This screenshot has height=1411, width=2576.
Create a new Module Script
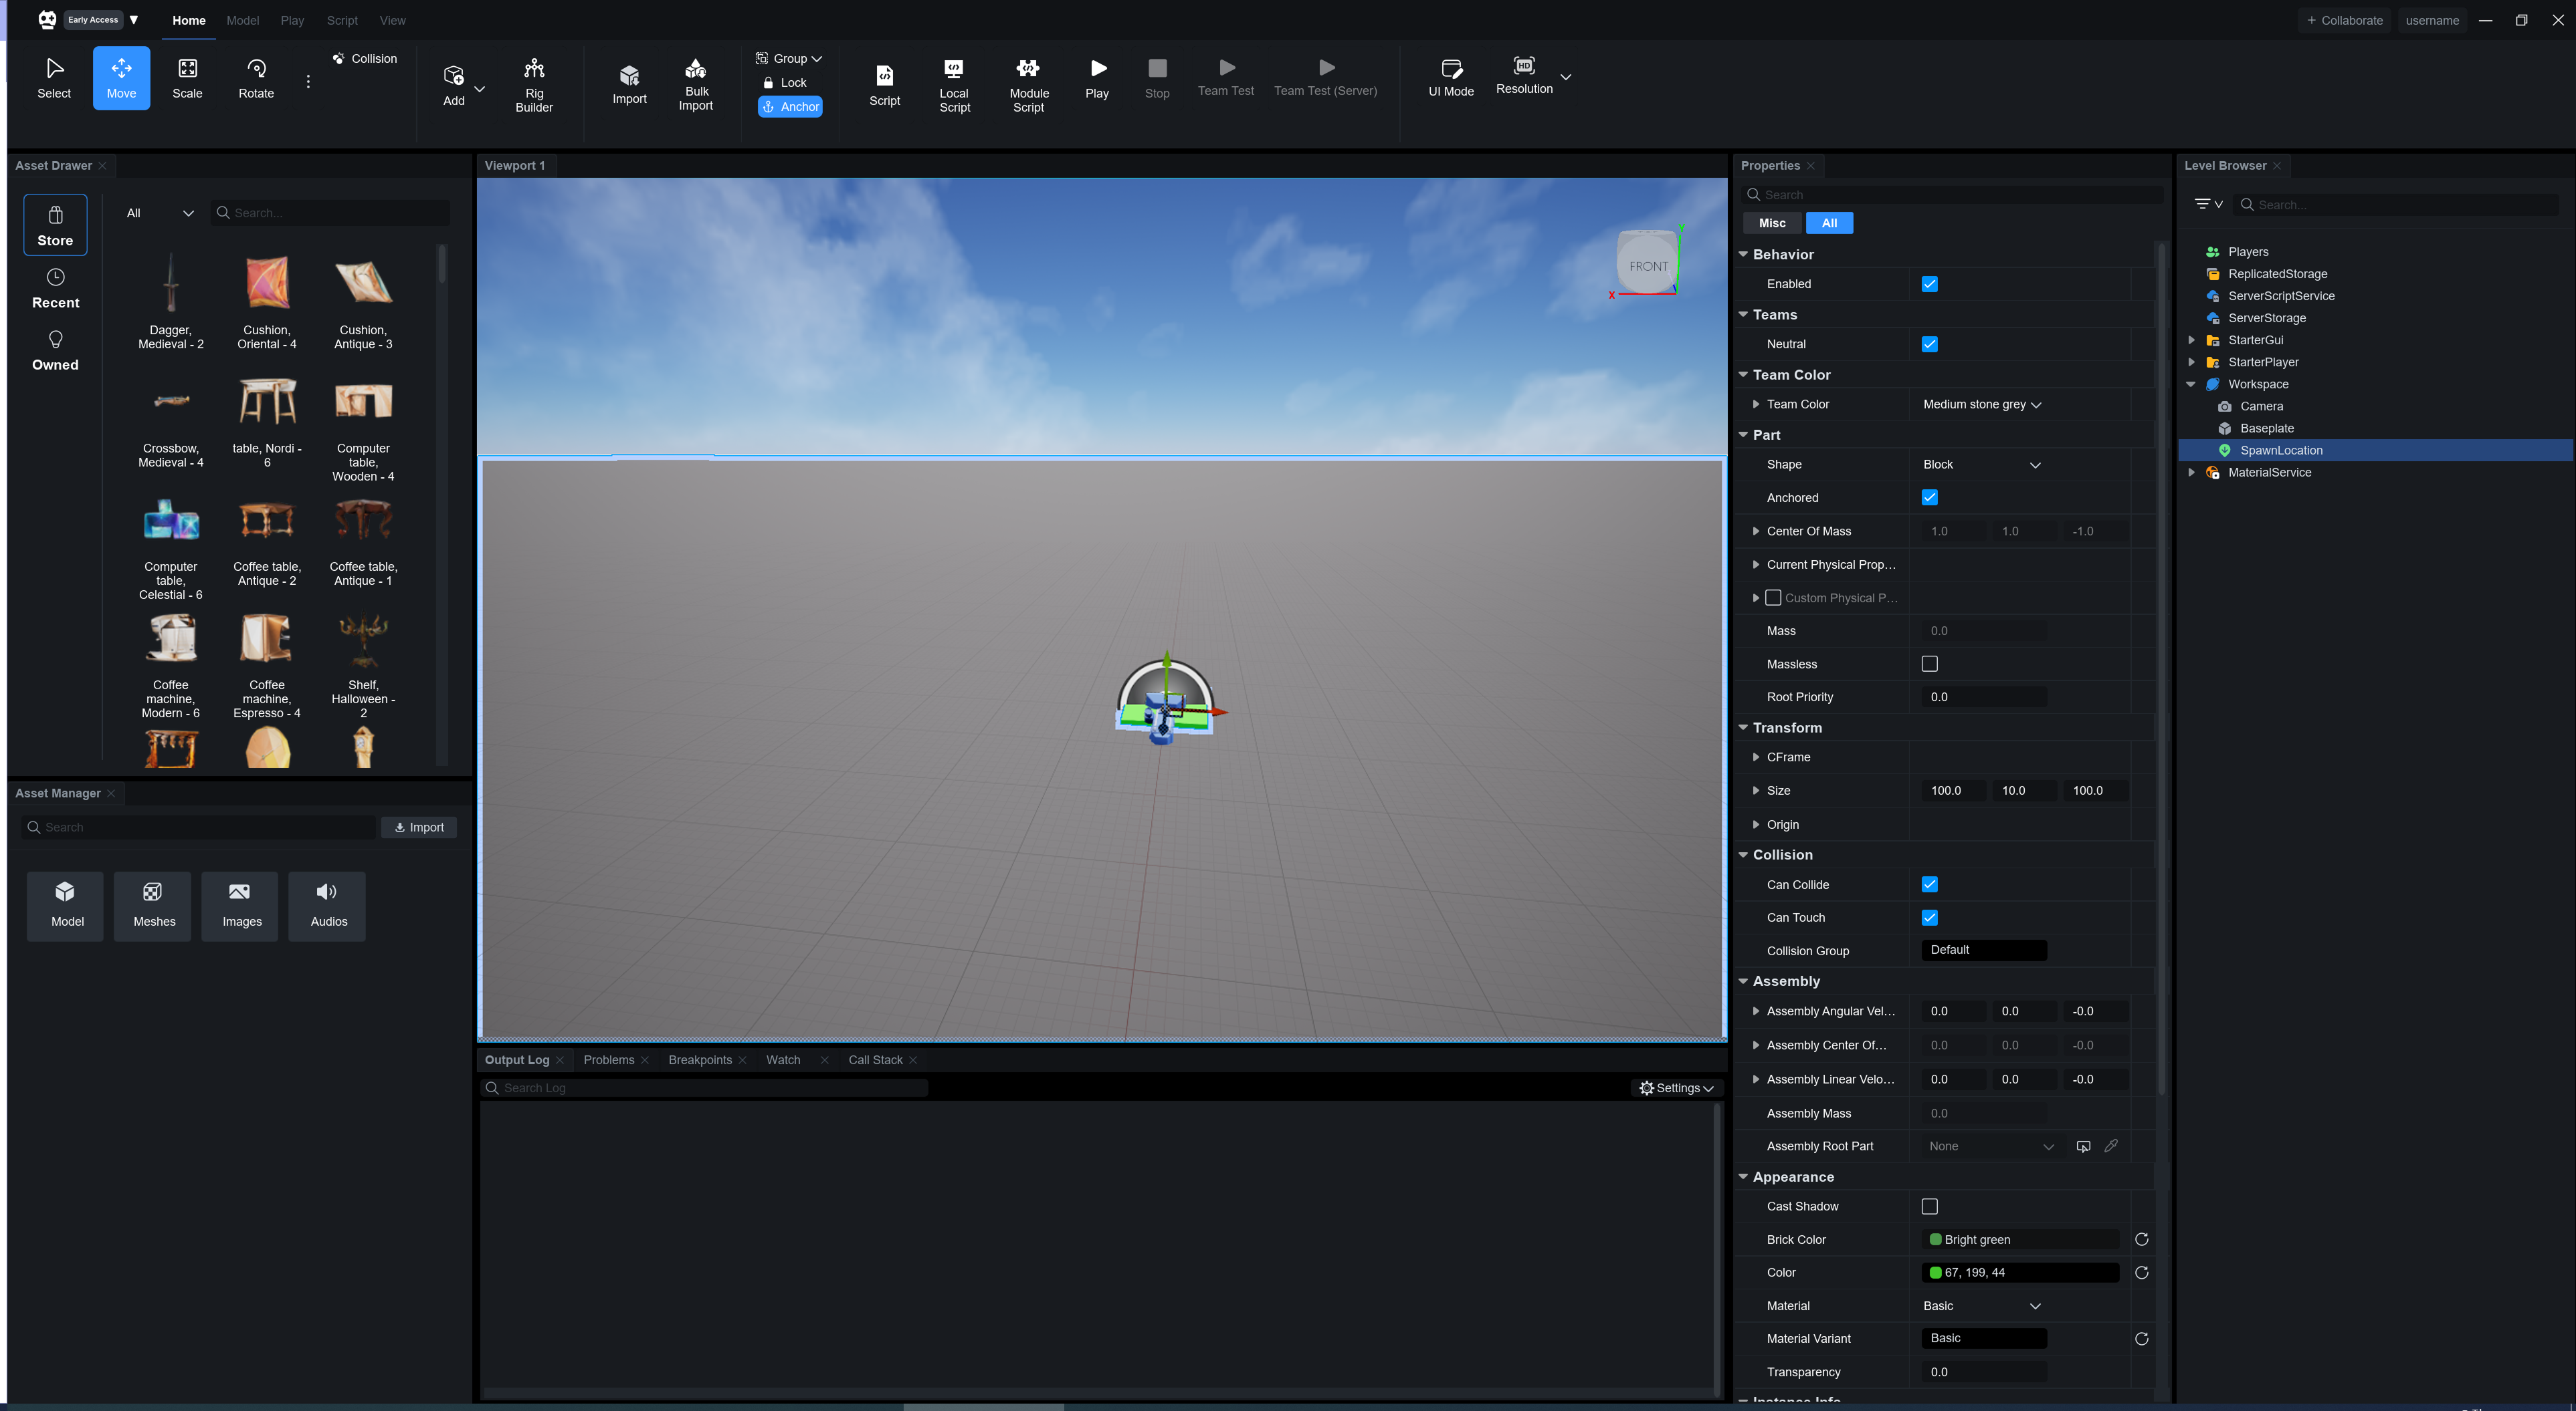click(x=1028, y=84)
